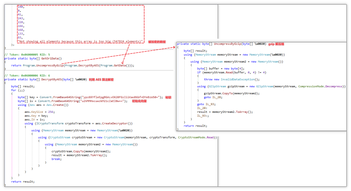Select the GetOriData method name
The height and width of the screenshot is (191, 351).
pyautogui.click(x=51, y=59)
